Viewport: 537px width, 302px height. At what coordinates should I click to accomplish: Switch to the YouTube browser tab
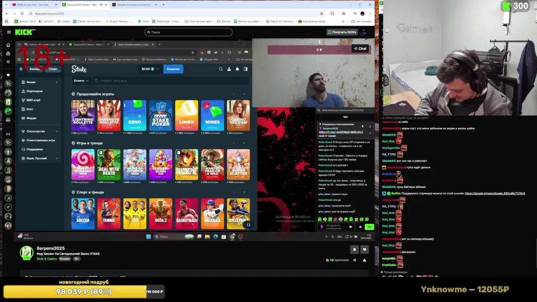click(34, 5)
